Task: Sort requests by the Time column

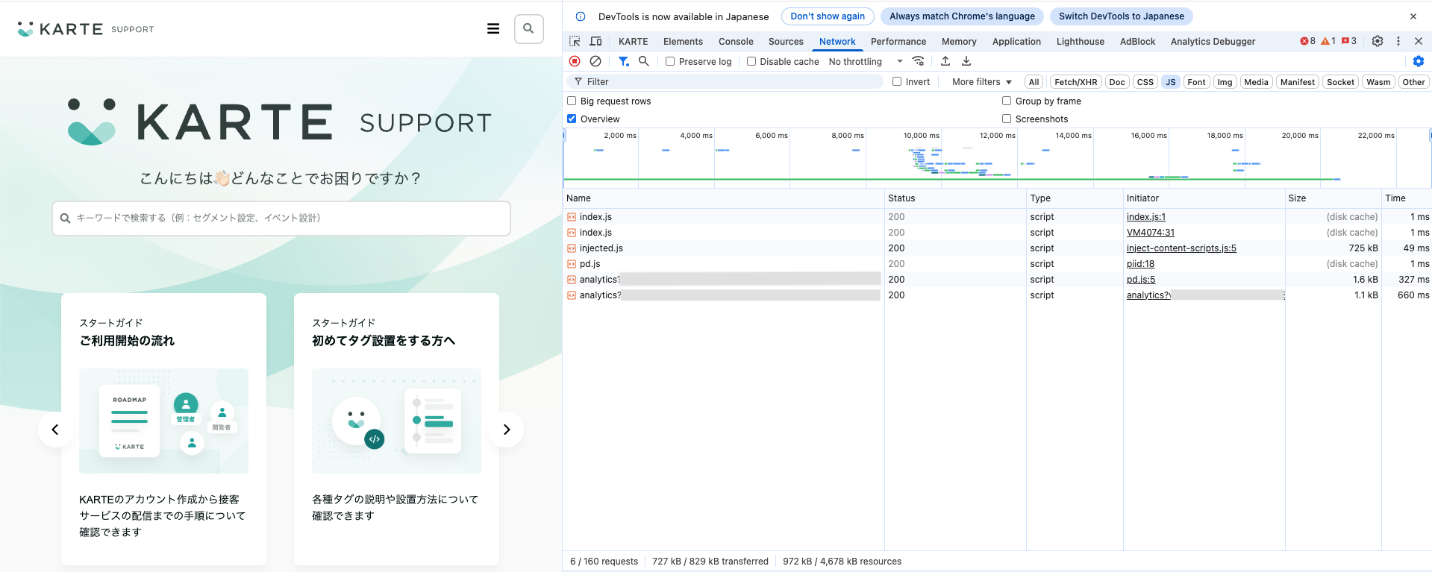Action: tap(1406, 198)
